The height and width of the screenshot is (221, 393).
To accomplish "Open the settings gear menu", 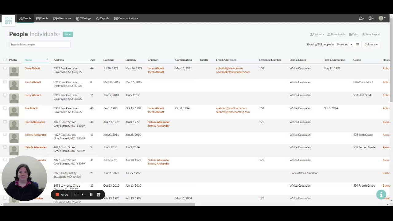I will (371, 18).
